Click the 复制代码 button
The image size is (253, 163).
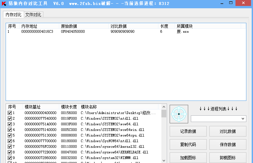(188, 144)
